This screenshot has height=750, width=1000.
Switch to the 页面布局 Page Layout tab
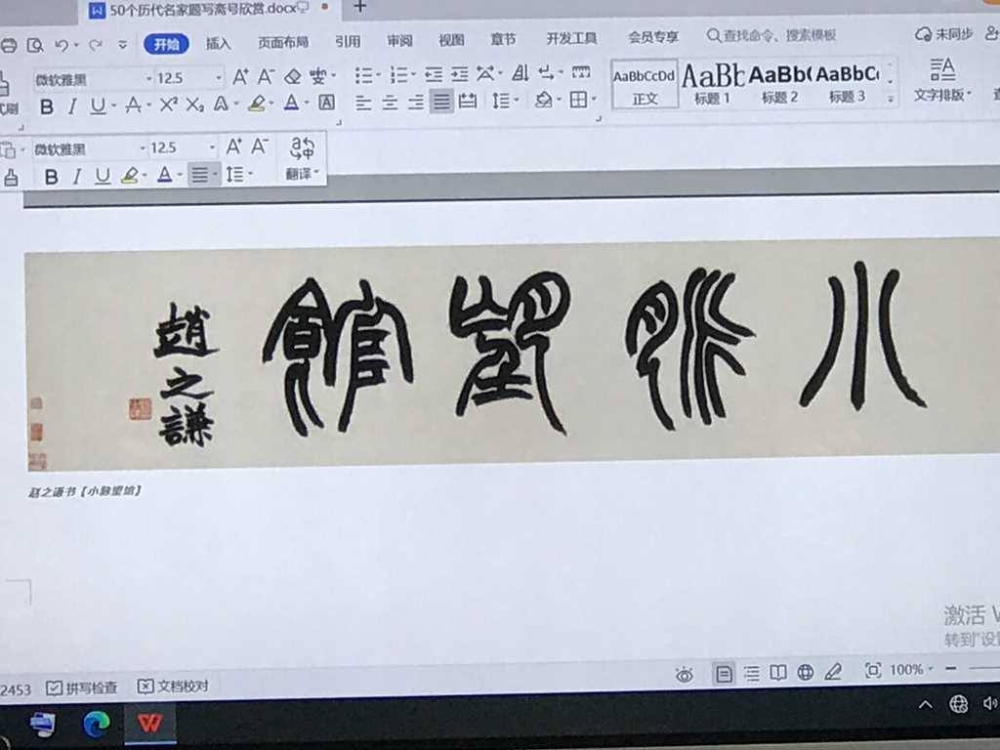coord(283,42)
